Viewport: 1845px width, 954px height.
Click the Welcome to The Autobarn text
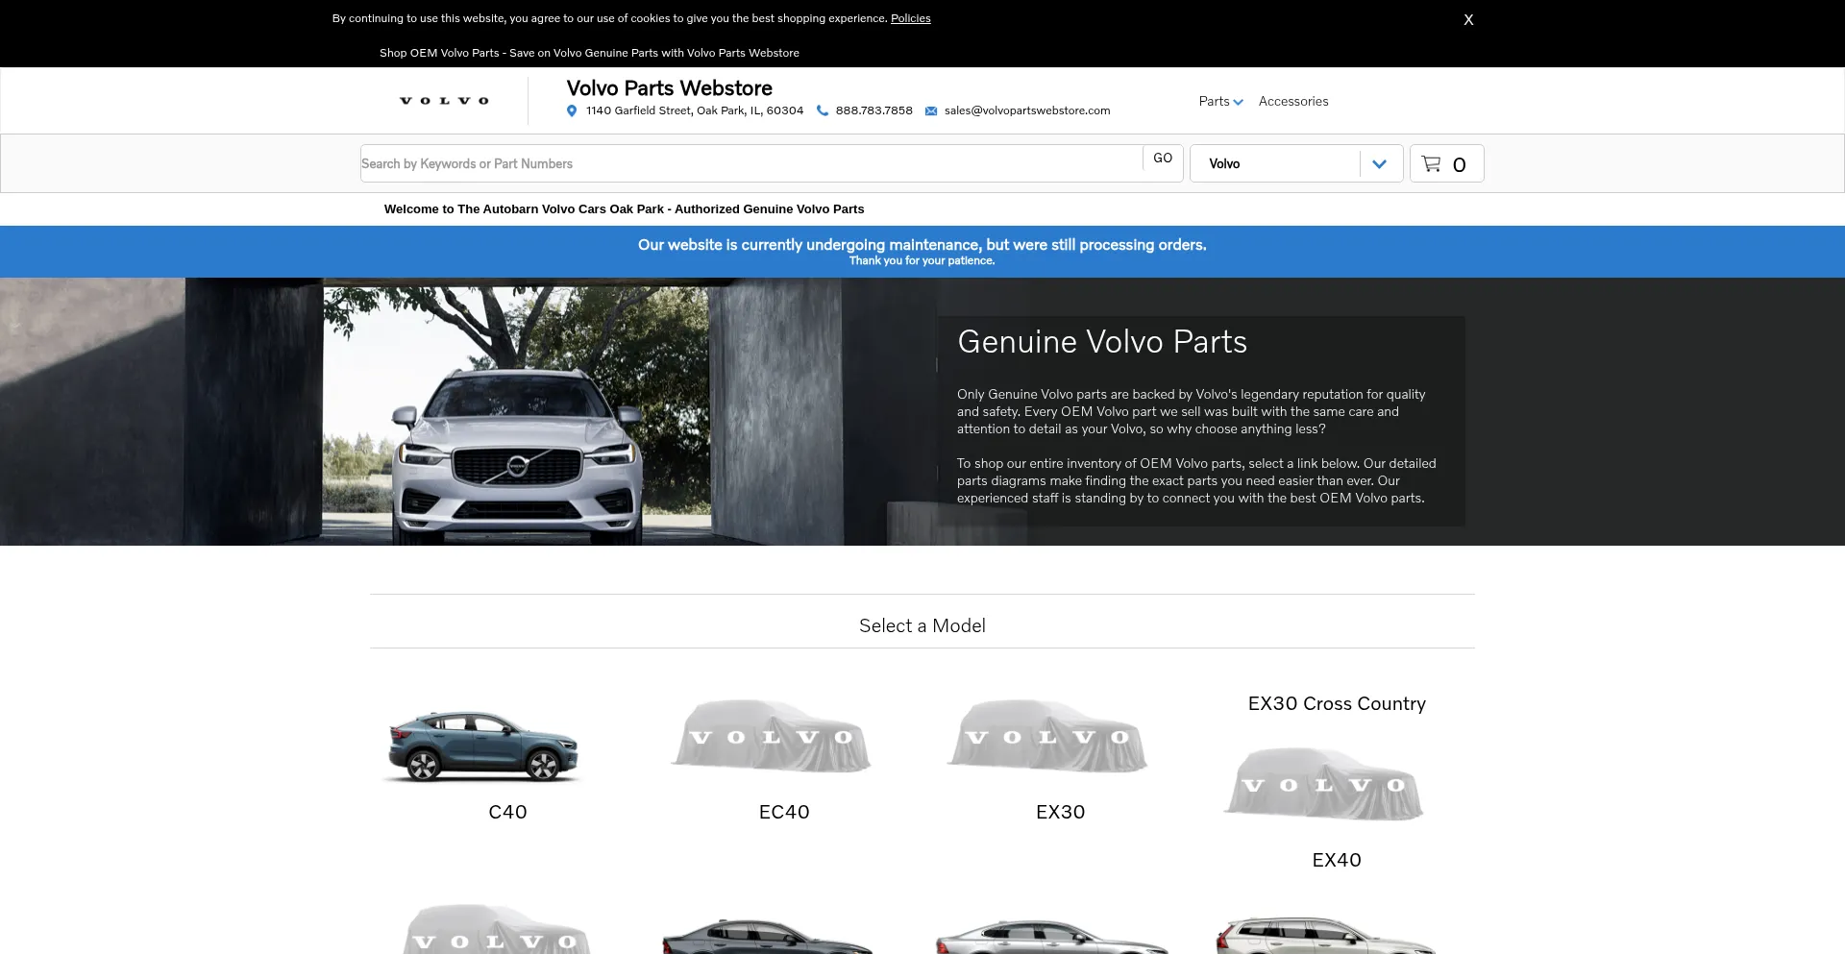(x=624, y=208)
